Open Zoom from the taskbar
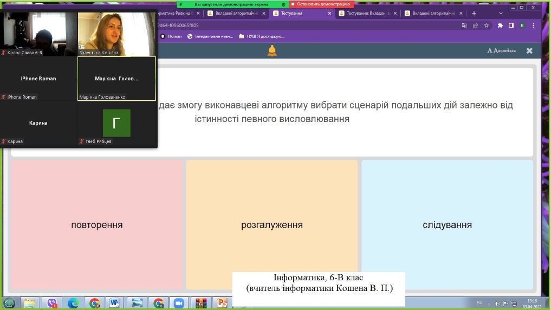The width and height of the screenshot is (551, 310). (178, 303)
